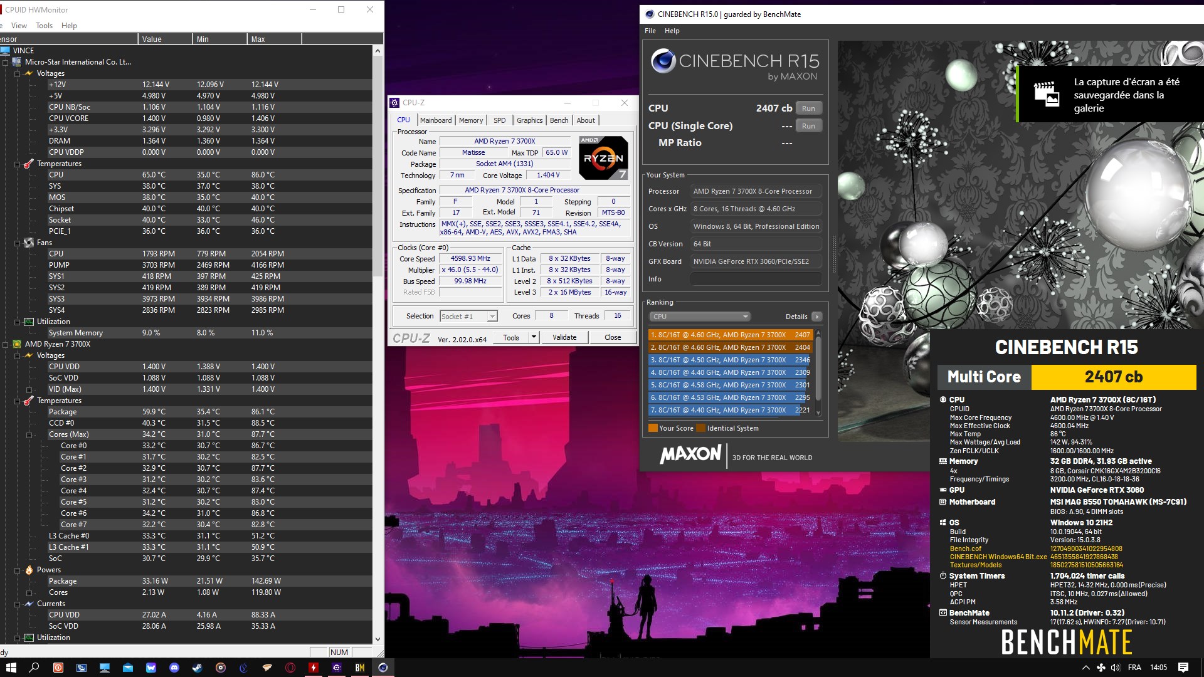The height and width of the screenshot is (677, 1204).
Task: Open volume control in system tray
Action: [x=1116, y=668]
